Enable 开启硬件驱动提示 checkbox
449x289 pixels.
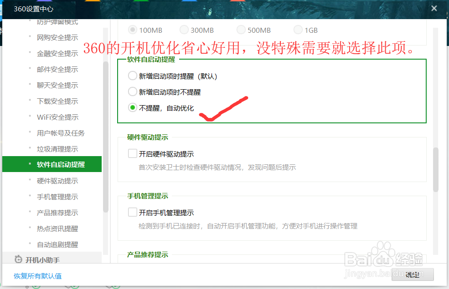pyautogui.click(x=133, y=154)
